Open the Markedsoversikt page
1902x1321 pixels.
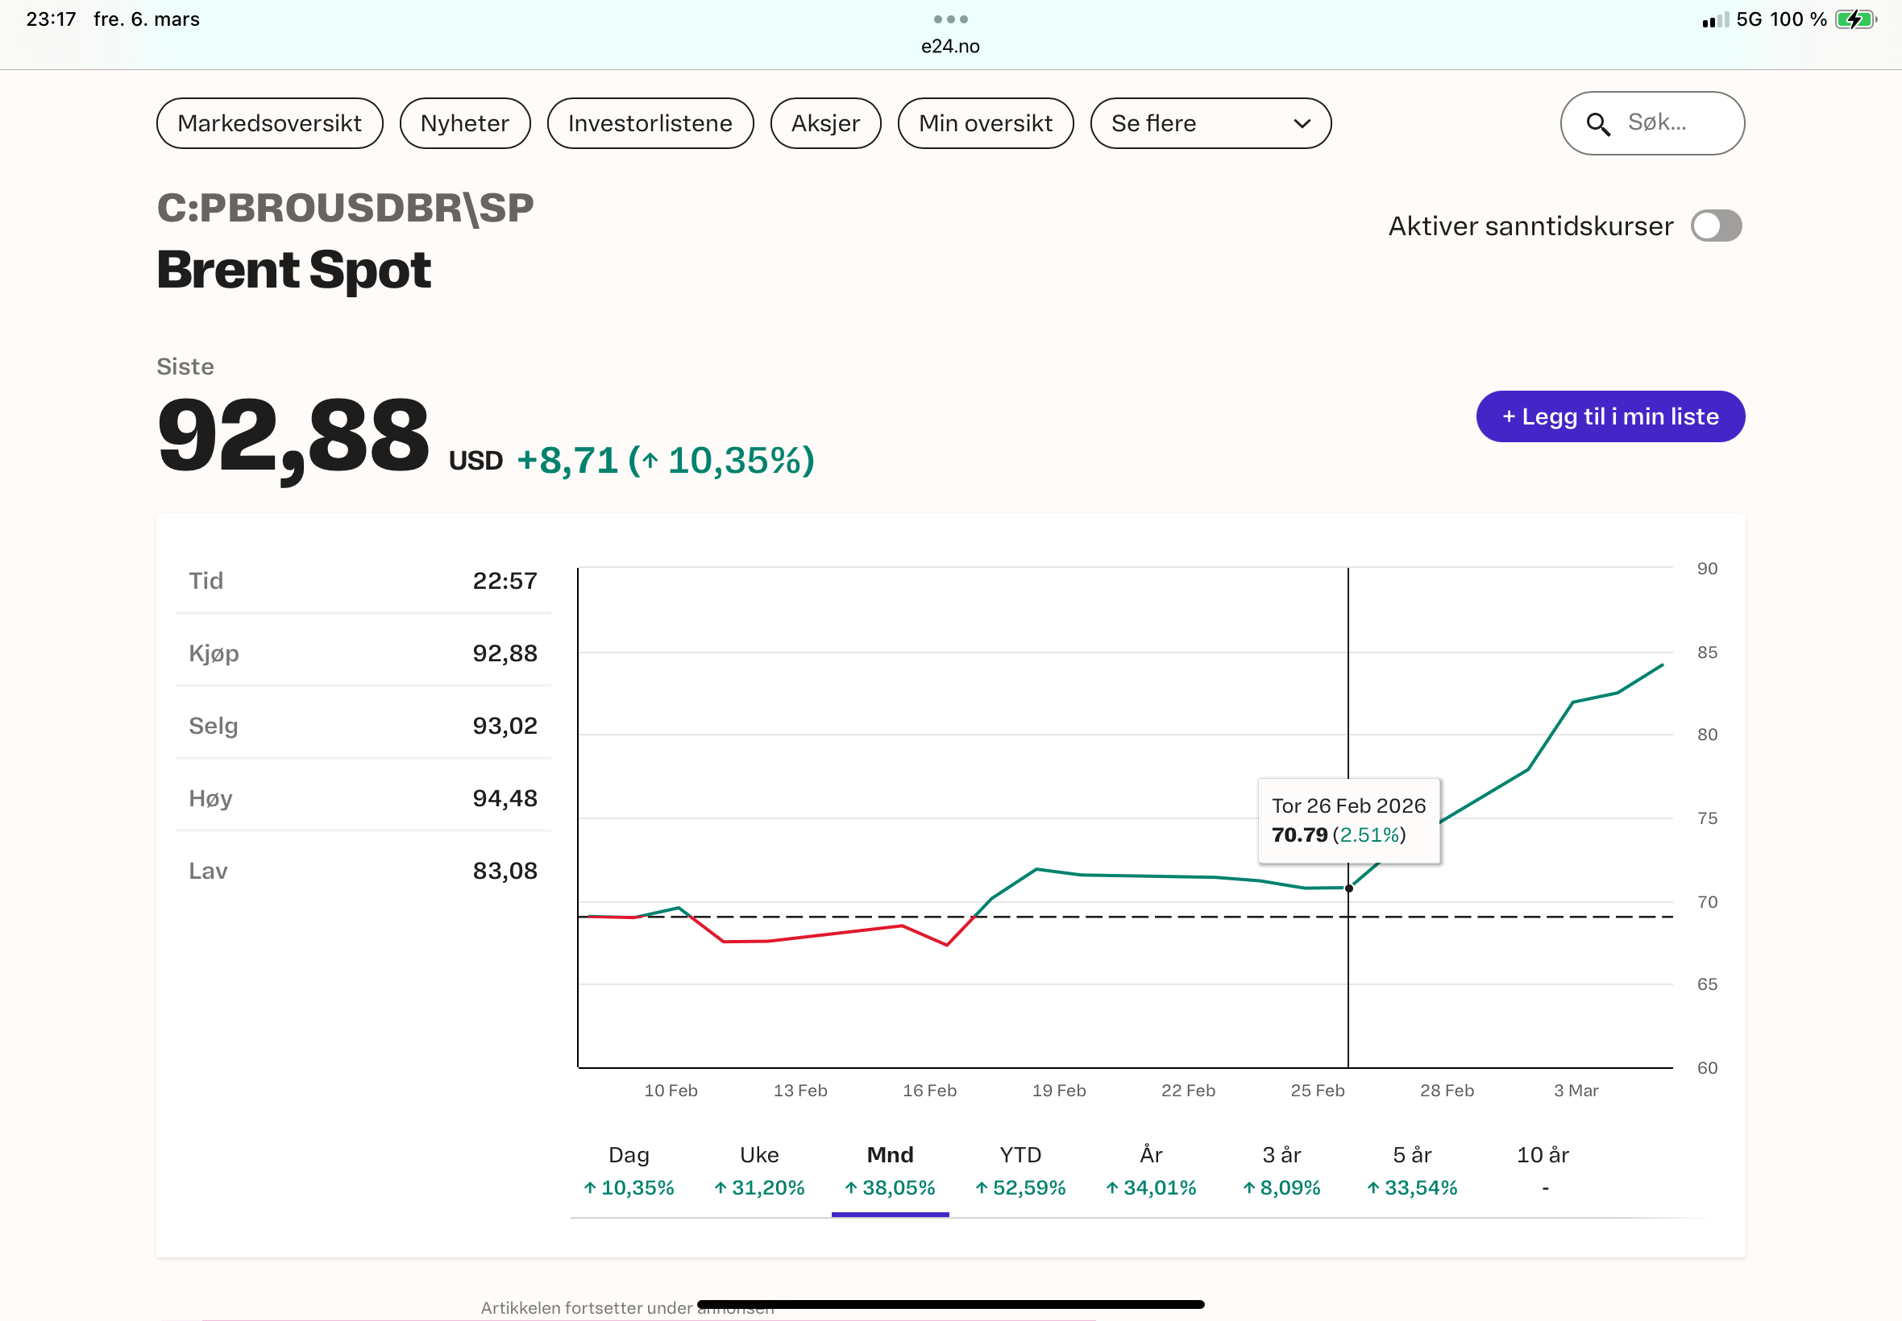tap(269, 123)
